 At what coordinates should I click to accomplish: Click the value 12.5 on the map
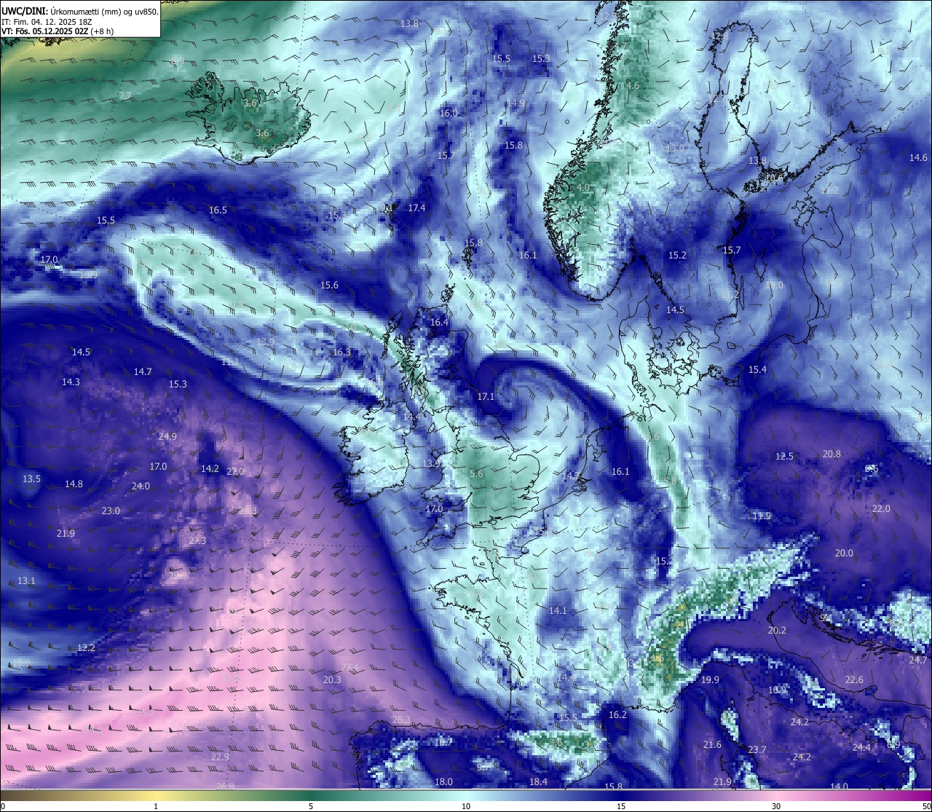pyautogui.click(x=784, y=457)
